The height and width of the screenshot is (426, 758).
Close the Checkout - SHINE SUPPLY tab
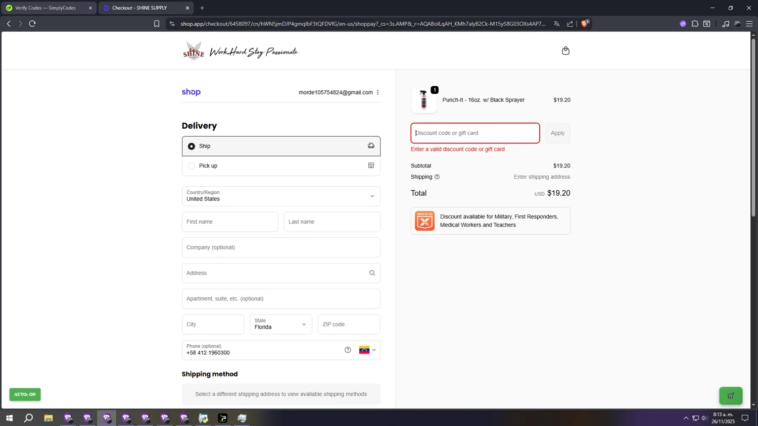click(x=187, y=8)
